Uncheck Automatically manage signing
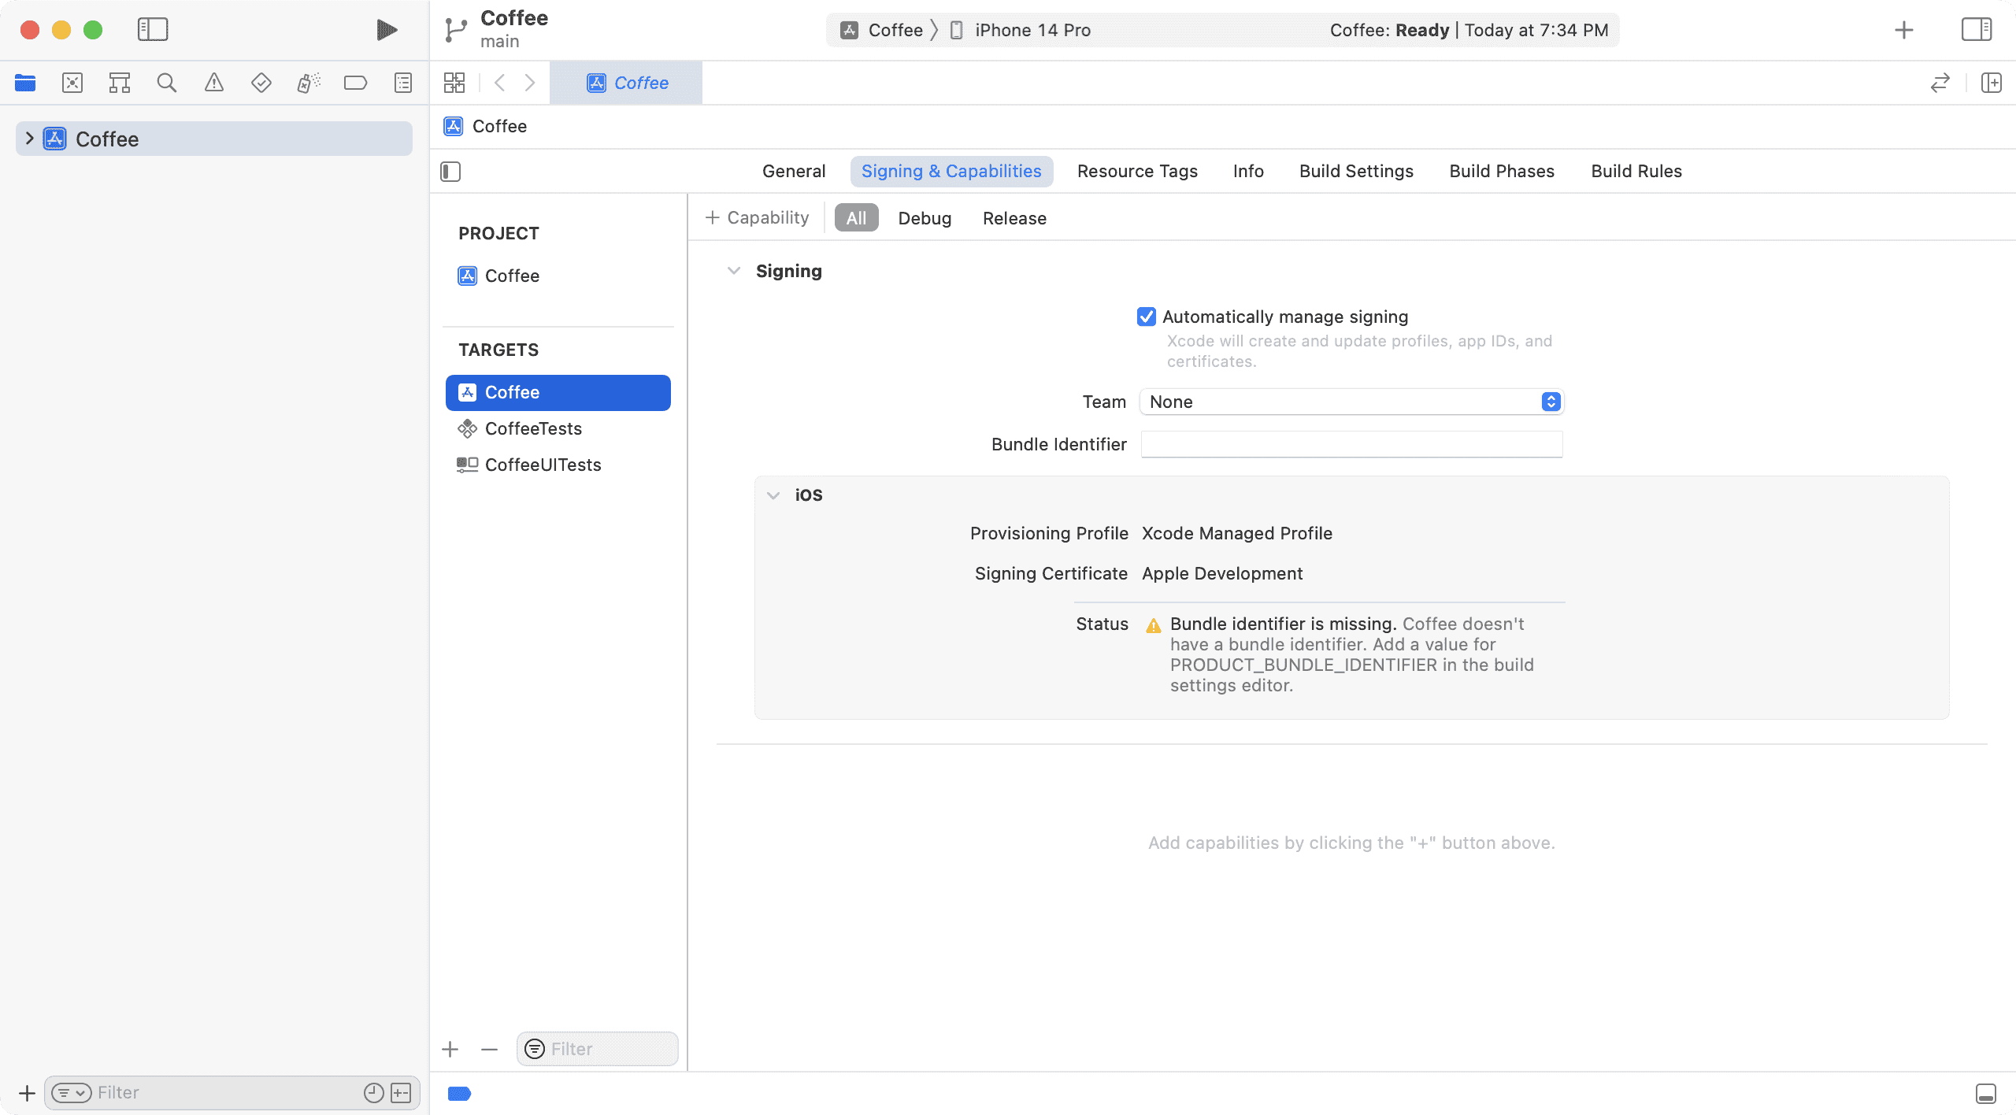Screen dimensions: 2016x1115 1147,317
